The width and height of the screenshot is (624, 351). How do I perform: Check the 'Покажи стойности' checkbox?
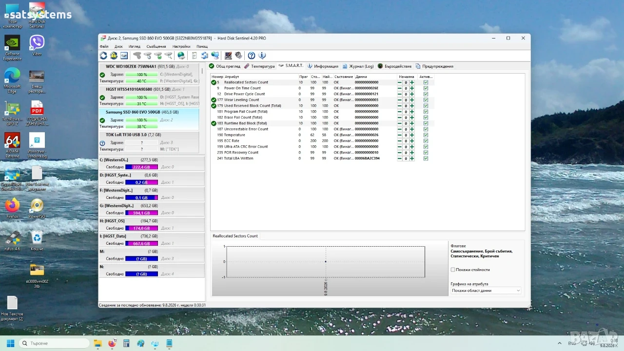pos(453,270)
